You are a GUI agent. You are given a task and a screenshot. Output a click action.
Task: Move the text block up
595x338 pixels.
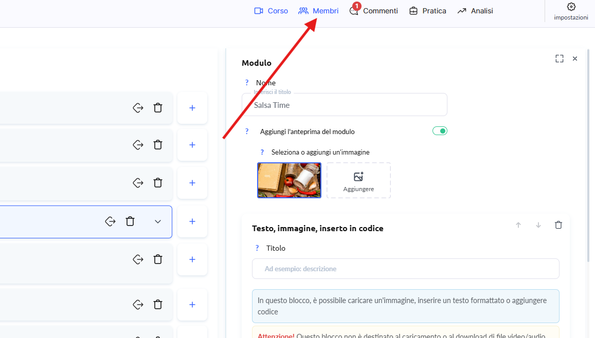pyautogui.click(x=518, y=225)
